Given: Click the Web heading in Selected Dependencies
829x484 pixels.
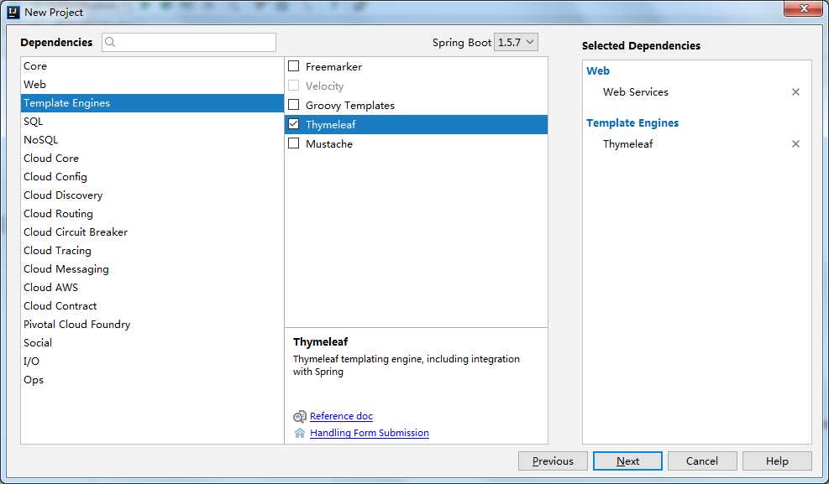Looking at the screenshot, I should click(x=597, y=70).
